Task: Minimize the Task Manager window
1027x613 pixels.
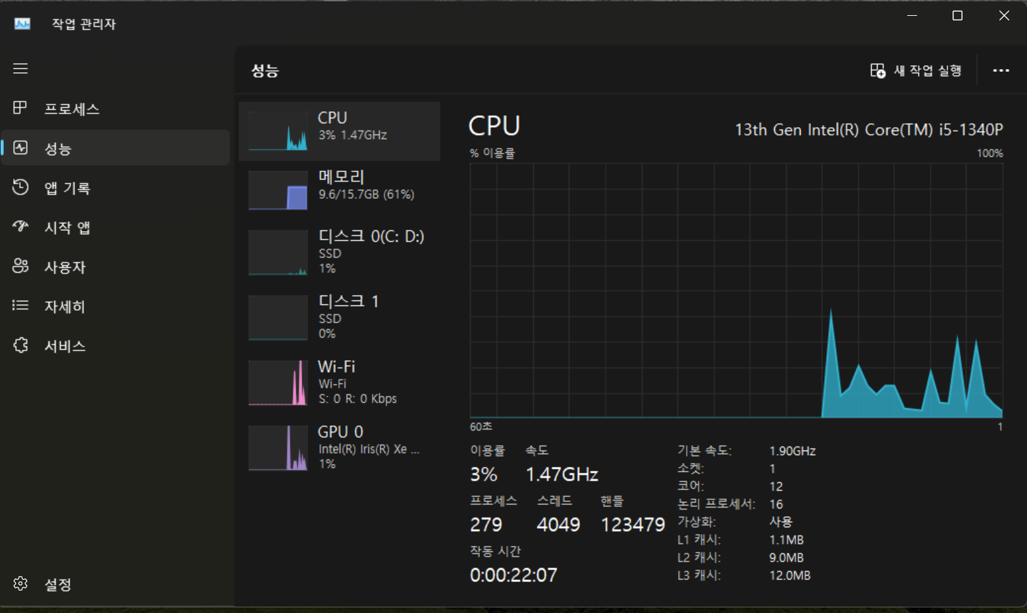Action: coord(912,15)
